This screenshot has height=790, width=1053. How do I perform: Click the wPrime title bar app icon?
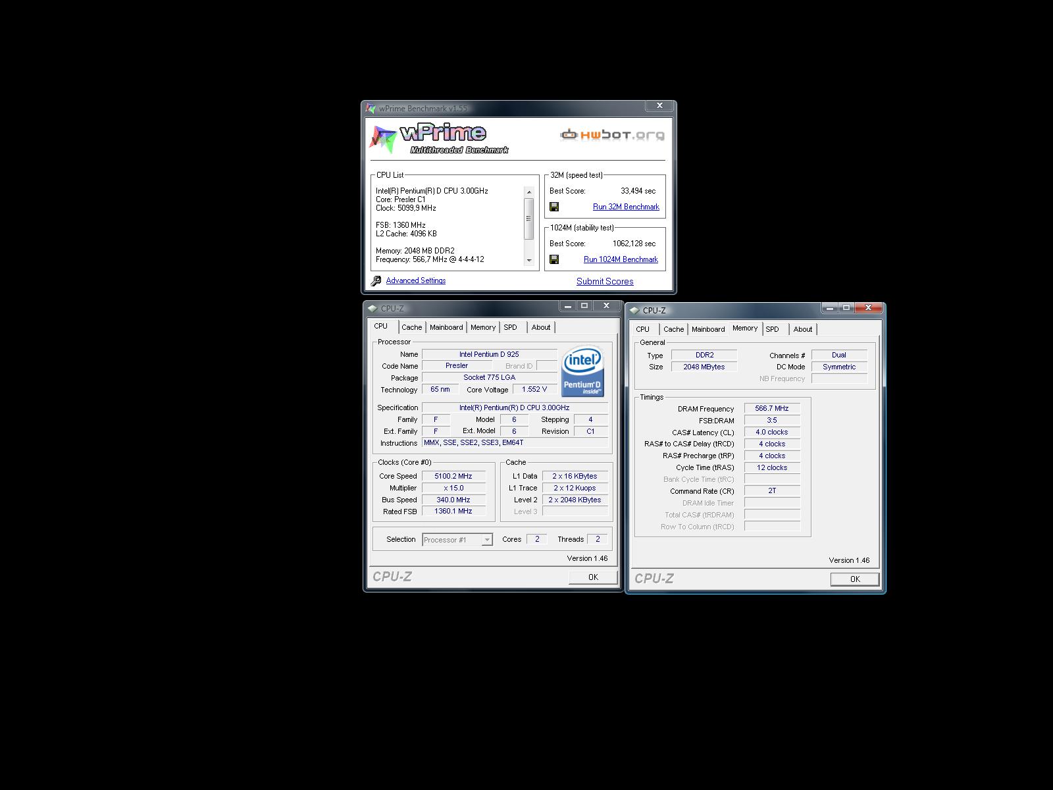point(371,109)
